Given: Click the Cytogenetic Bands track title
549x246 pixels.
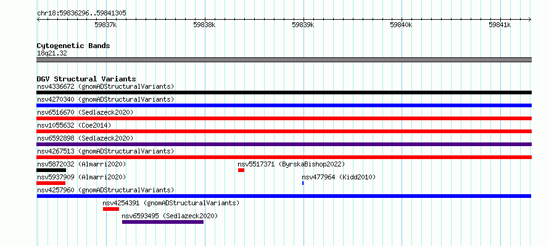Looking at the screenshot, I should (73, 46).
